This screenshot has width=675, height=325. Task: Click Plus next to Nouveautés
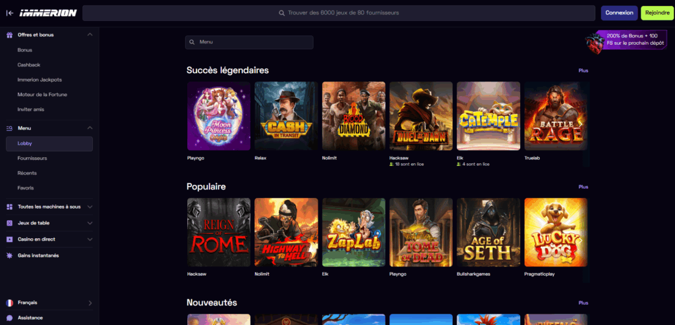tap(583, 303)
